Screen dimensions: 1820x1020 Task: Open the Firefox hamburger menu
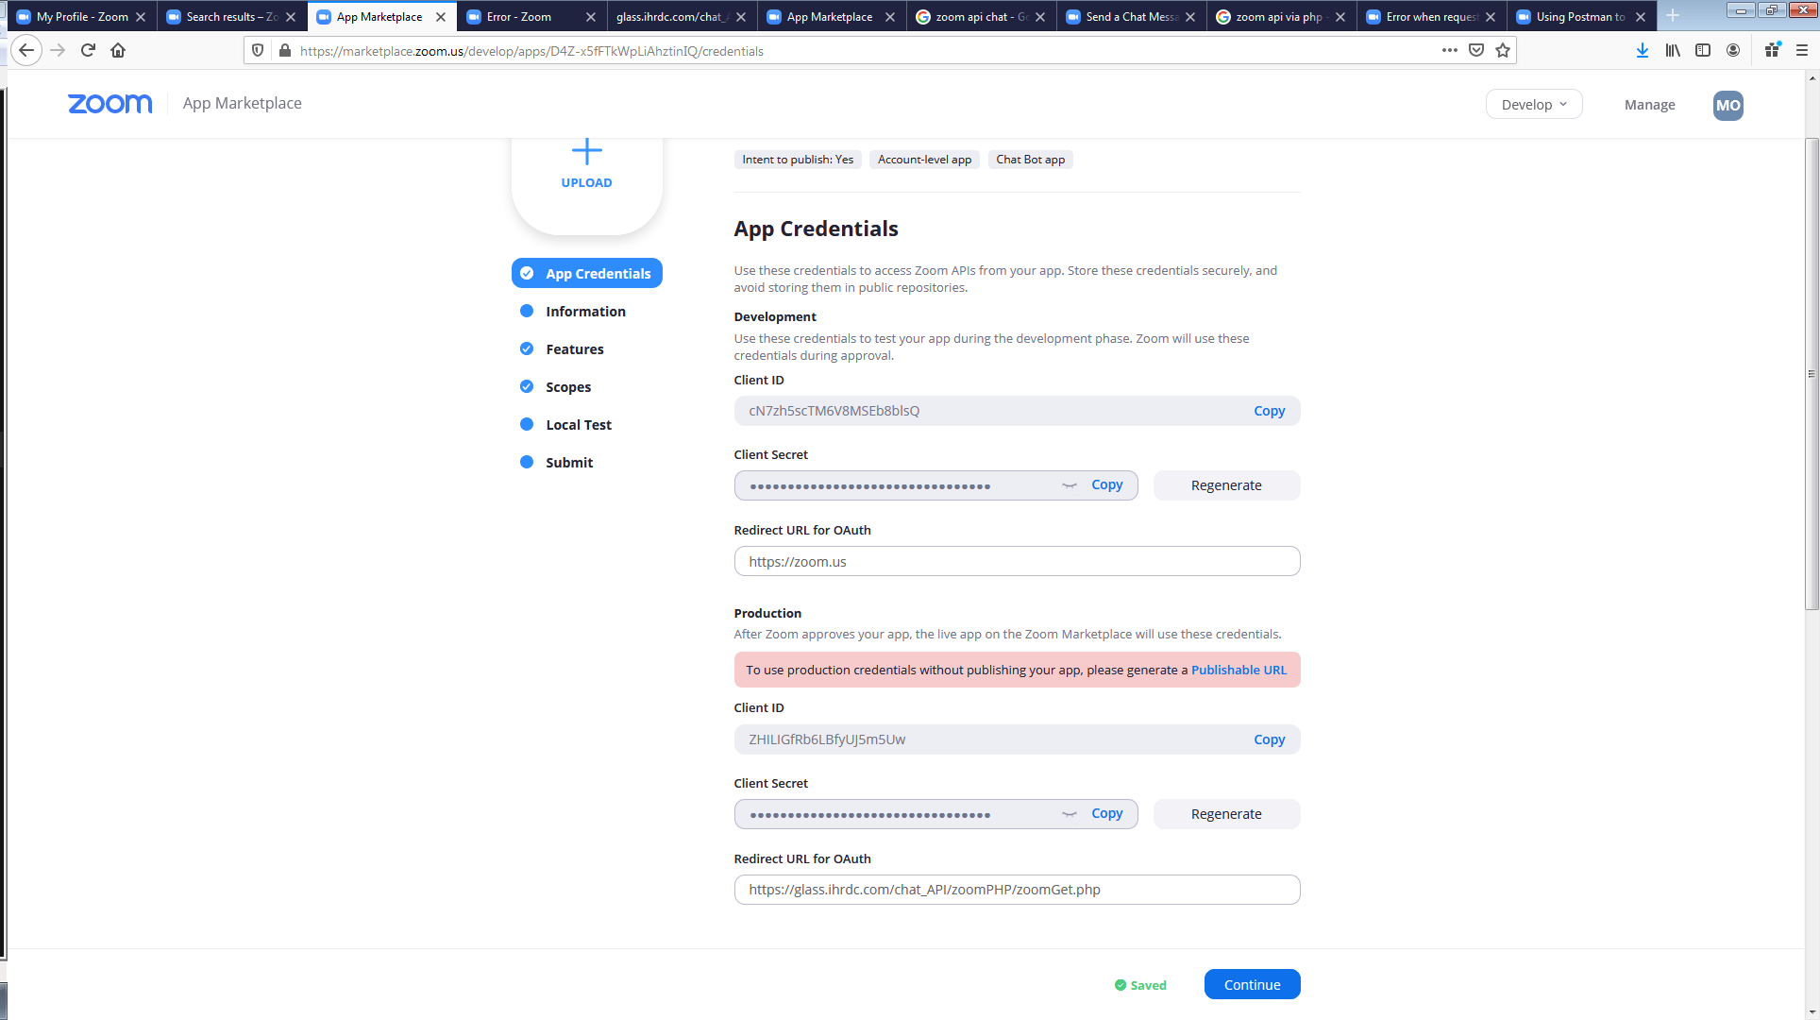point(1801,50)
